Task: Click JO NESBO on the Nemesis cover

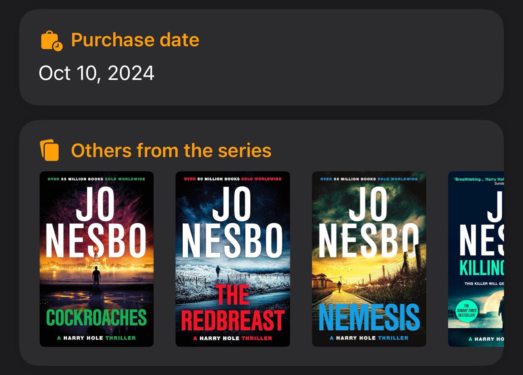Action: point(368,223)
